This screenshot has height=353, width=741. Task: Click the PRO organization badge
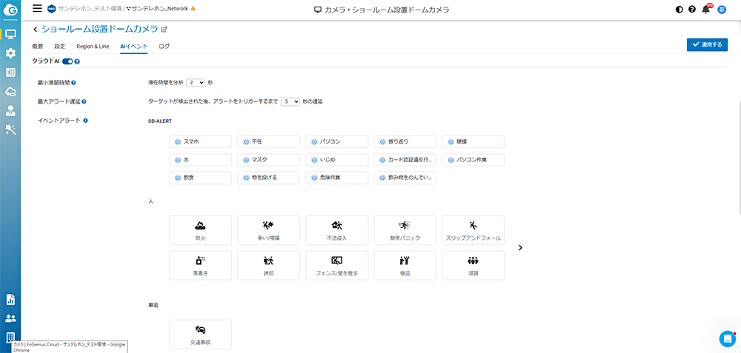[52, 8]
